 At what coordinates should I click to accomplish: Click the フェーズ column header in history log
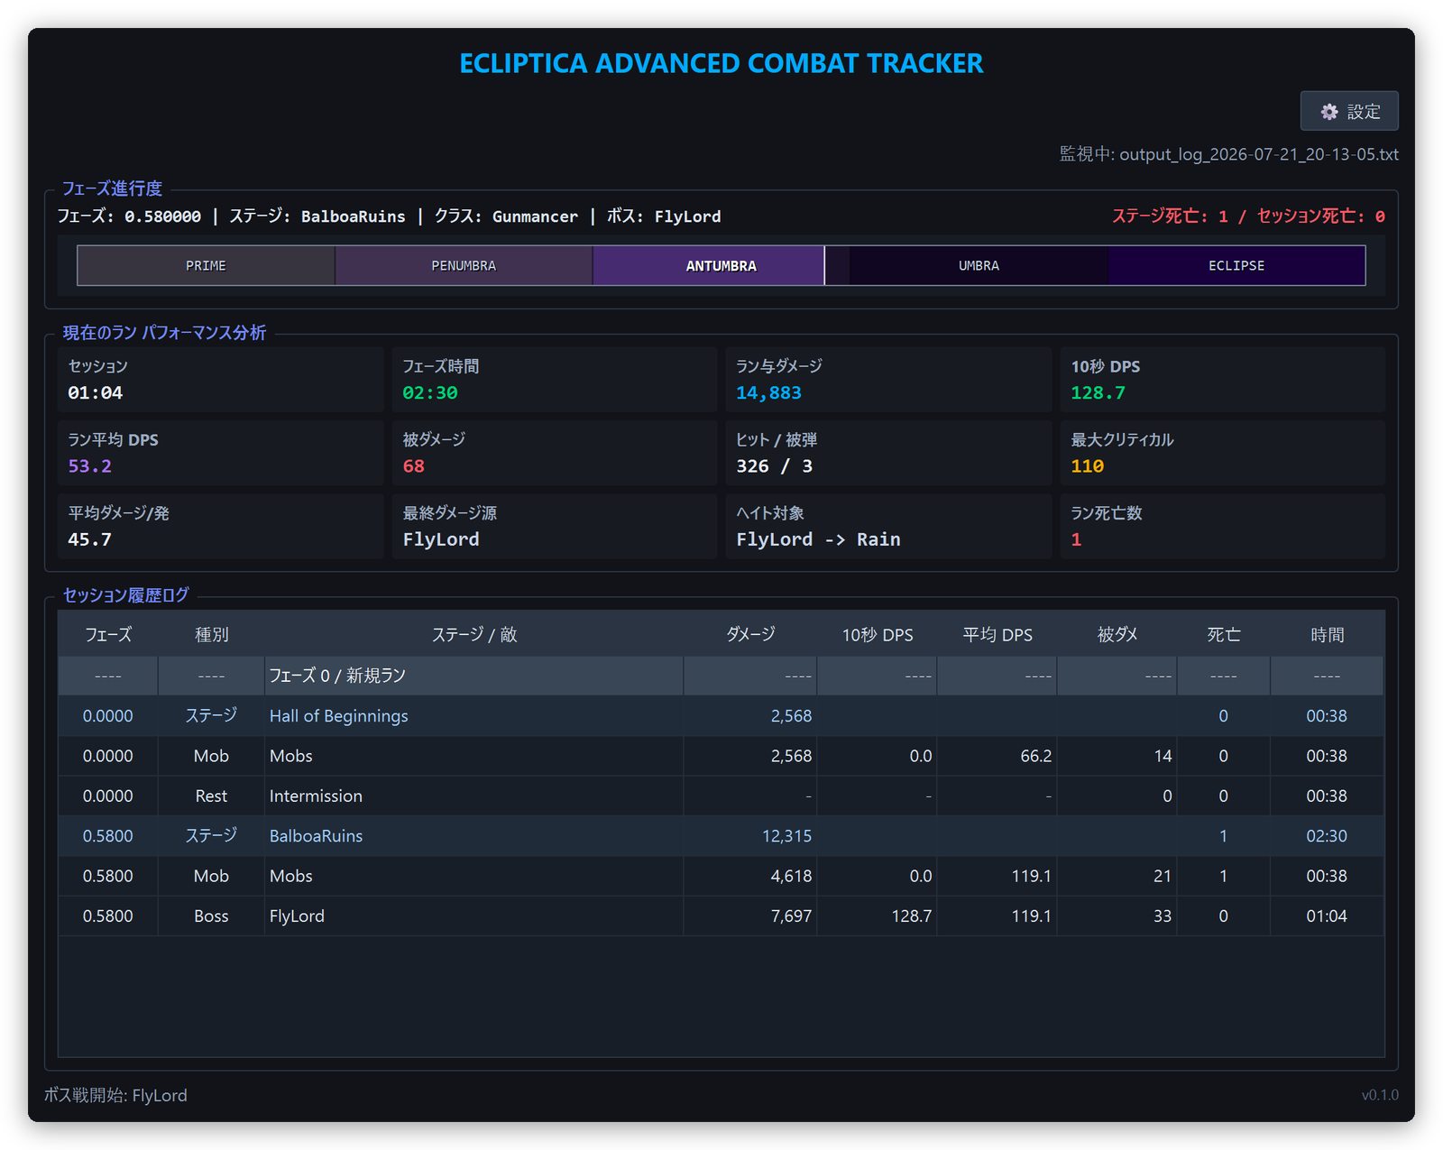[x=108, y=635]
